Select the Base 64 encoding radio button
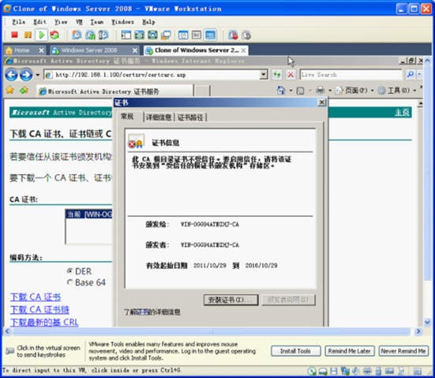Screen dimensions: 435x378 click(x=70, y=283)
